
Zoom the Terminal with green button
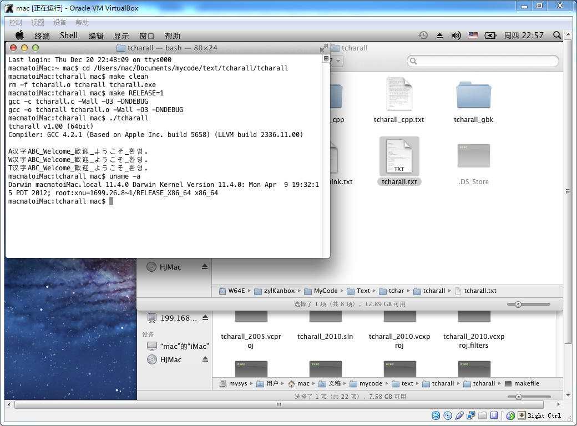36,48
